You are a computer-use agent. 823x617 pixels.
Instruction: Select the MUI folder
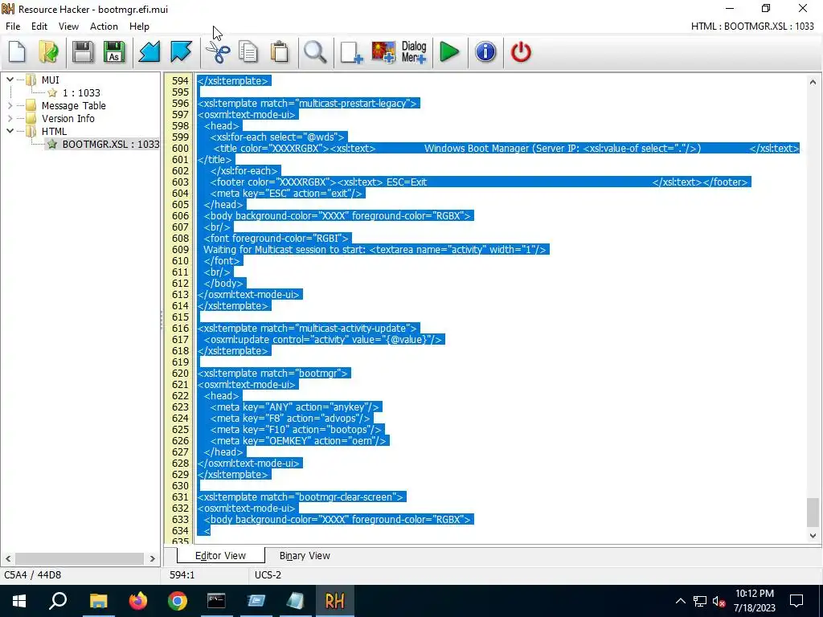pos(51,80)
